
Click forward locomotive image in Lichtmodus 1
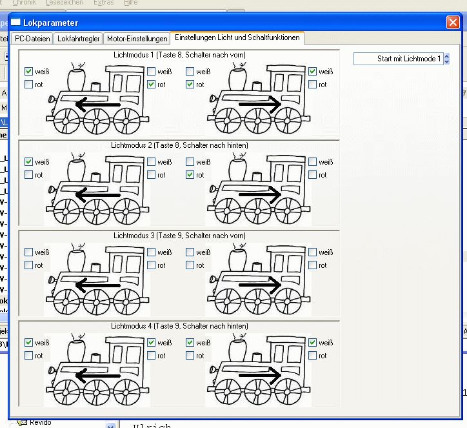click(97, 98)
